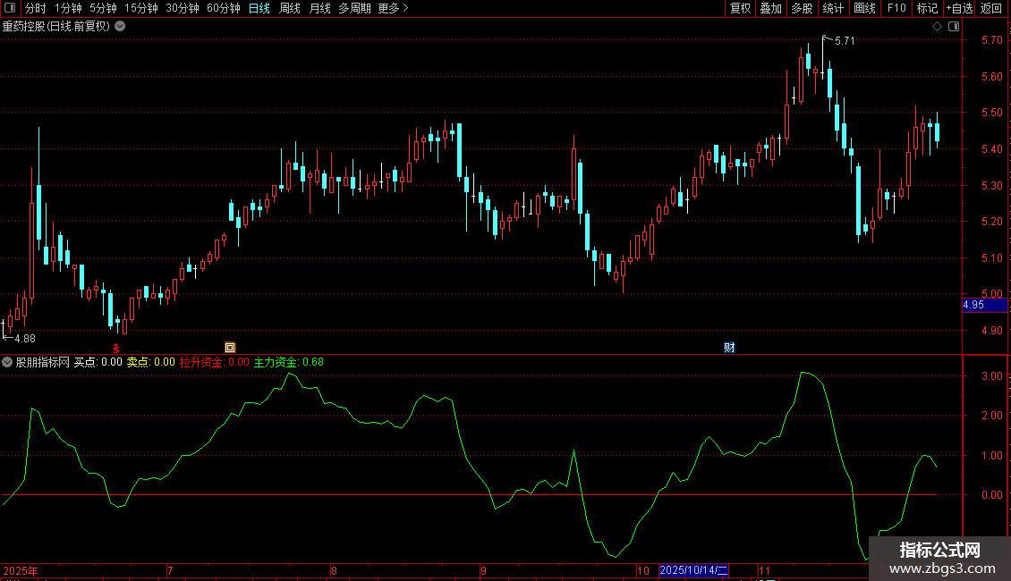
Task: Click the 重药控股(日线.前复权) stock title
Action: pyautogui.click(x=56, y=27)
